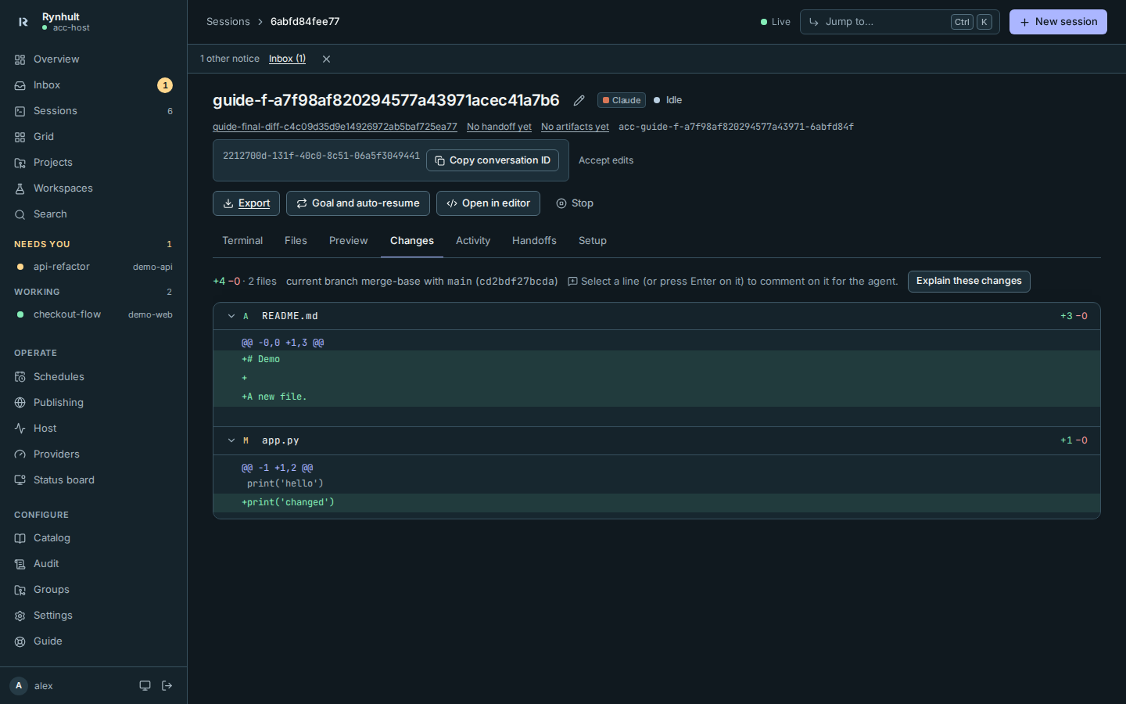Open the api-refactor session

point(94,267)
